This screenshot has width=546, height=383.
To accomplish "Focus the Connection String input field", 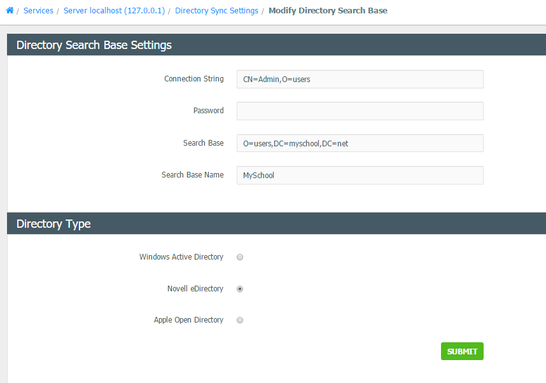I will tap(360, 80).
